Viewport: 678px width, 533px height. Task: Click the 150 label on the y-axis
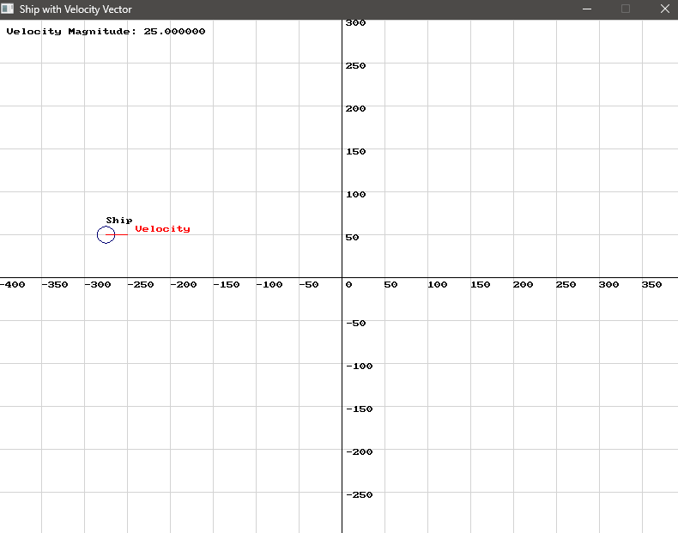point(355,152)
